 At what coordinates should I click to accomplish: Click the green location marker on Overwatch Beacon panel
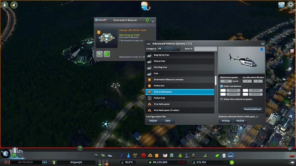click(x=148, y=20)
